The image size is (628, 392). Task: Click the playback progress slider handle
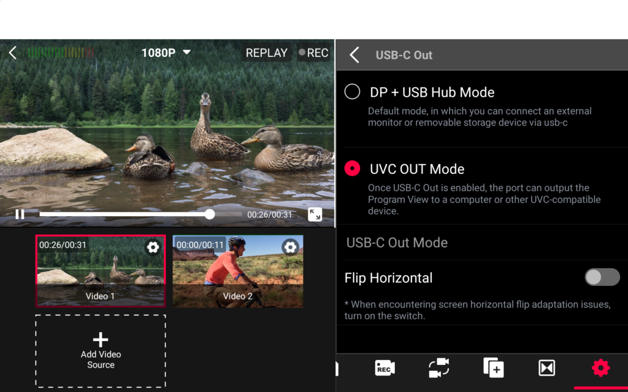click(210, 214)
